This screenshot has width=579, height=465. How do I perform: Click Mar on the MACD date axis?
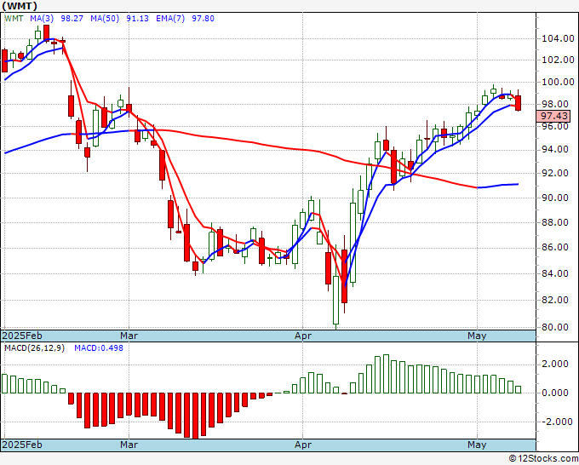(129, 445)
